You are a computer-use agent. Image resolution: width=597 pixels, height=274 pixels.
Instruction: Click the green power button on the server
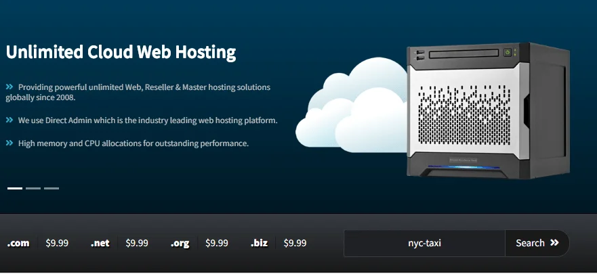point(506,52)
